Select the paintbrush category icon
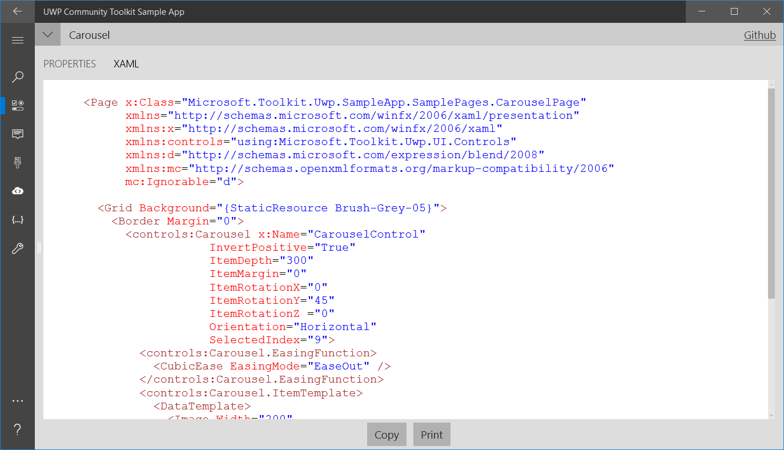This screenshot has width=784, height=450. pyautogui.click(x=17, y=163)
